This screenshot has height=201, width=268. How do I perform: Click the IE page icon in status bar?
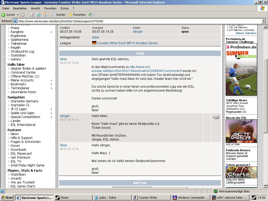point(3,191)
